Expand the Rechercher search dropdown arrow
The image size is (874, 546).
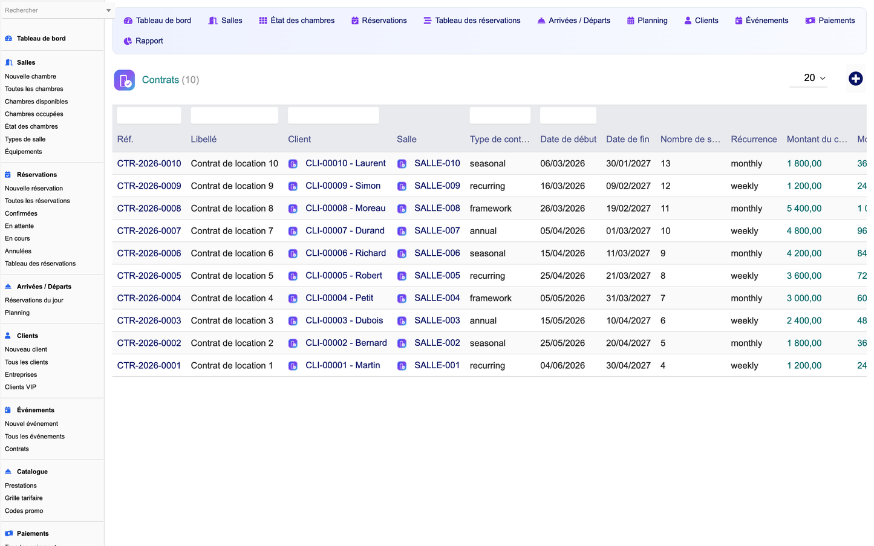pos(108,10)
